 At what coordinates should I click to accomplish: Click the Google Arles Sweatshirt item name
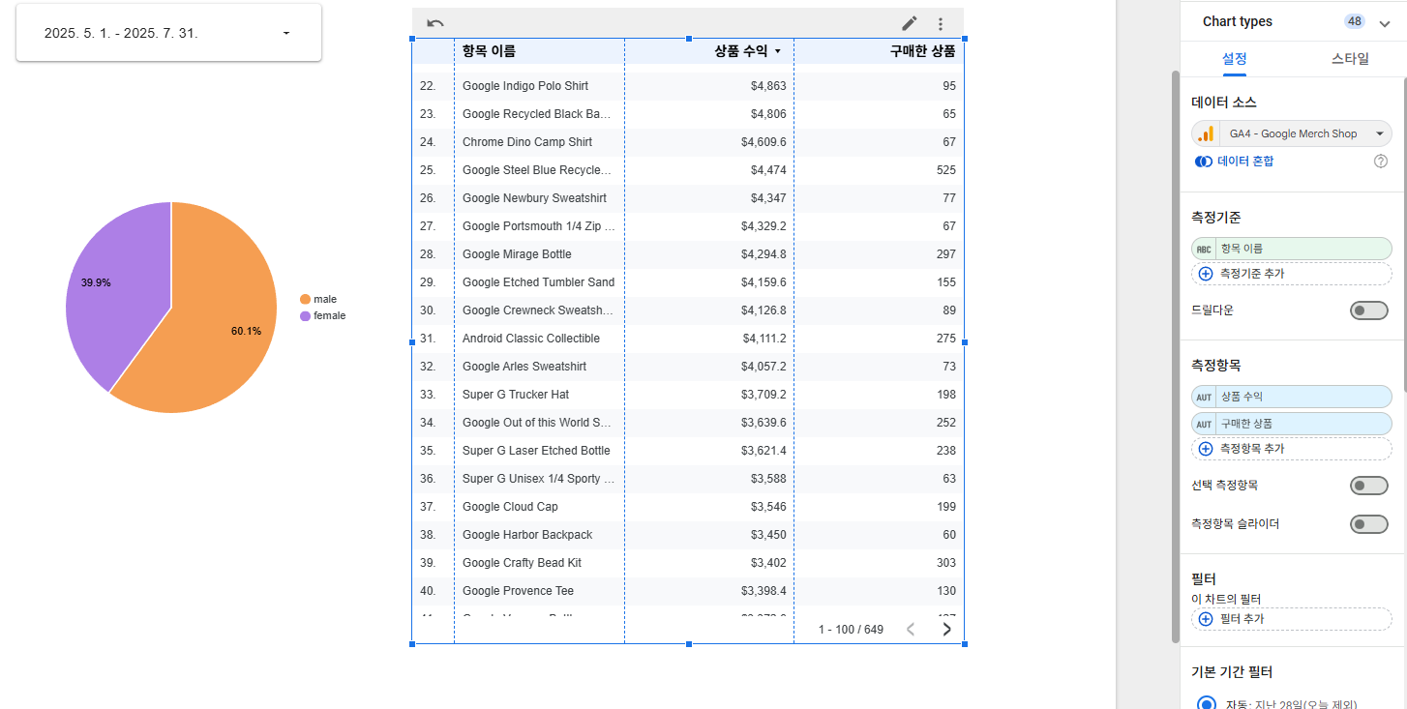524,367
